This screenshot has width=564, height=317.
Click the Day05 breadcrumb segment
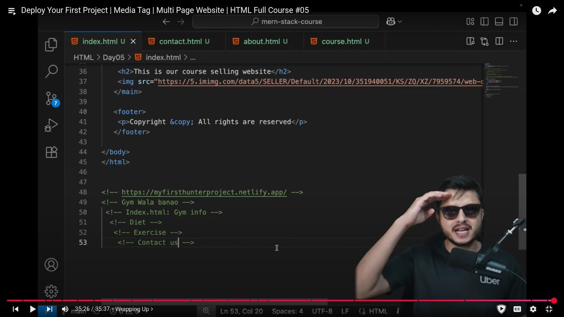click(114, 57)
